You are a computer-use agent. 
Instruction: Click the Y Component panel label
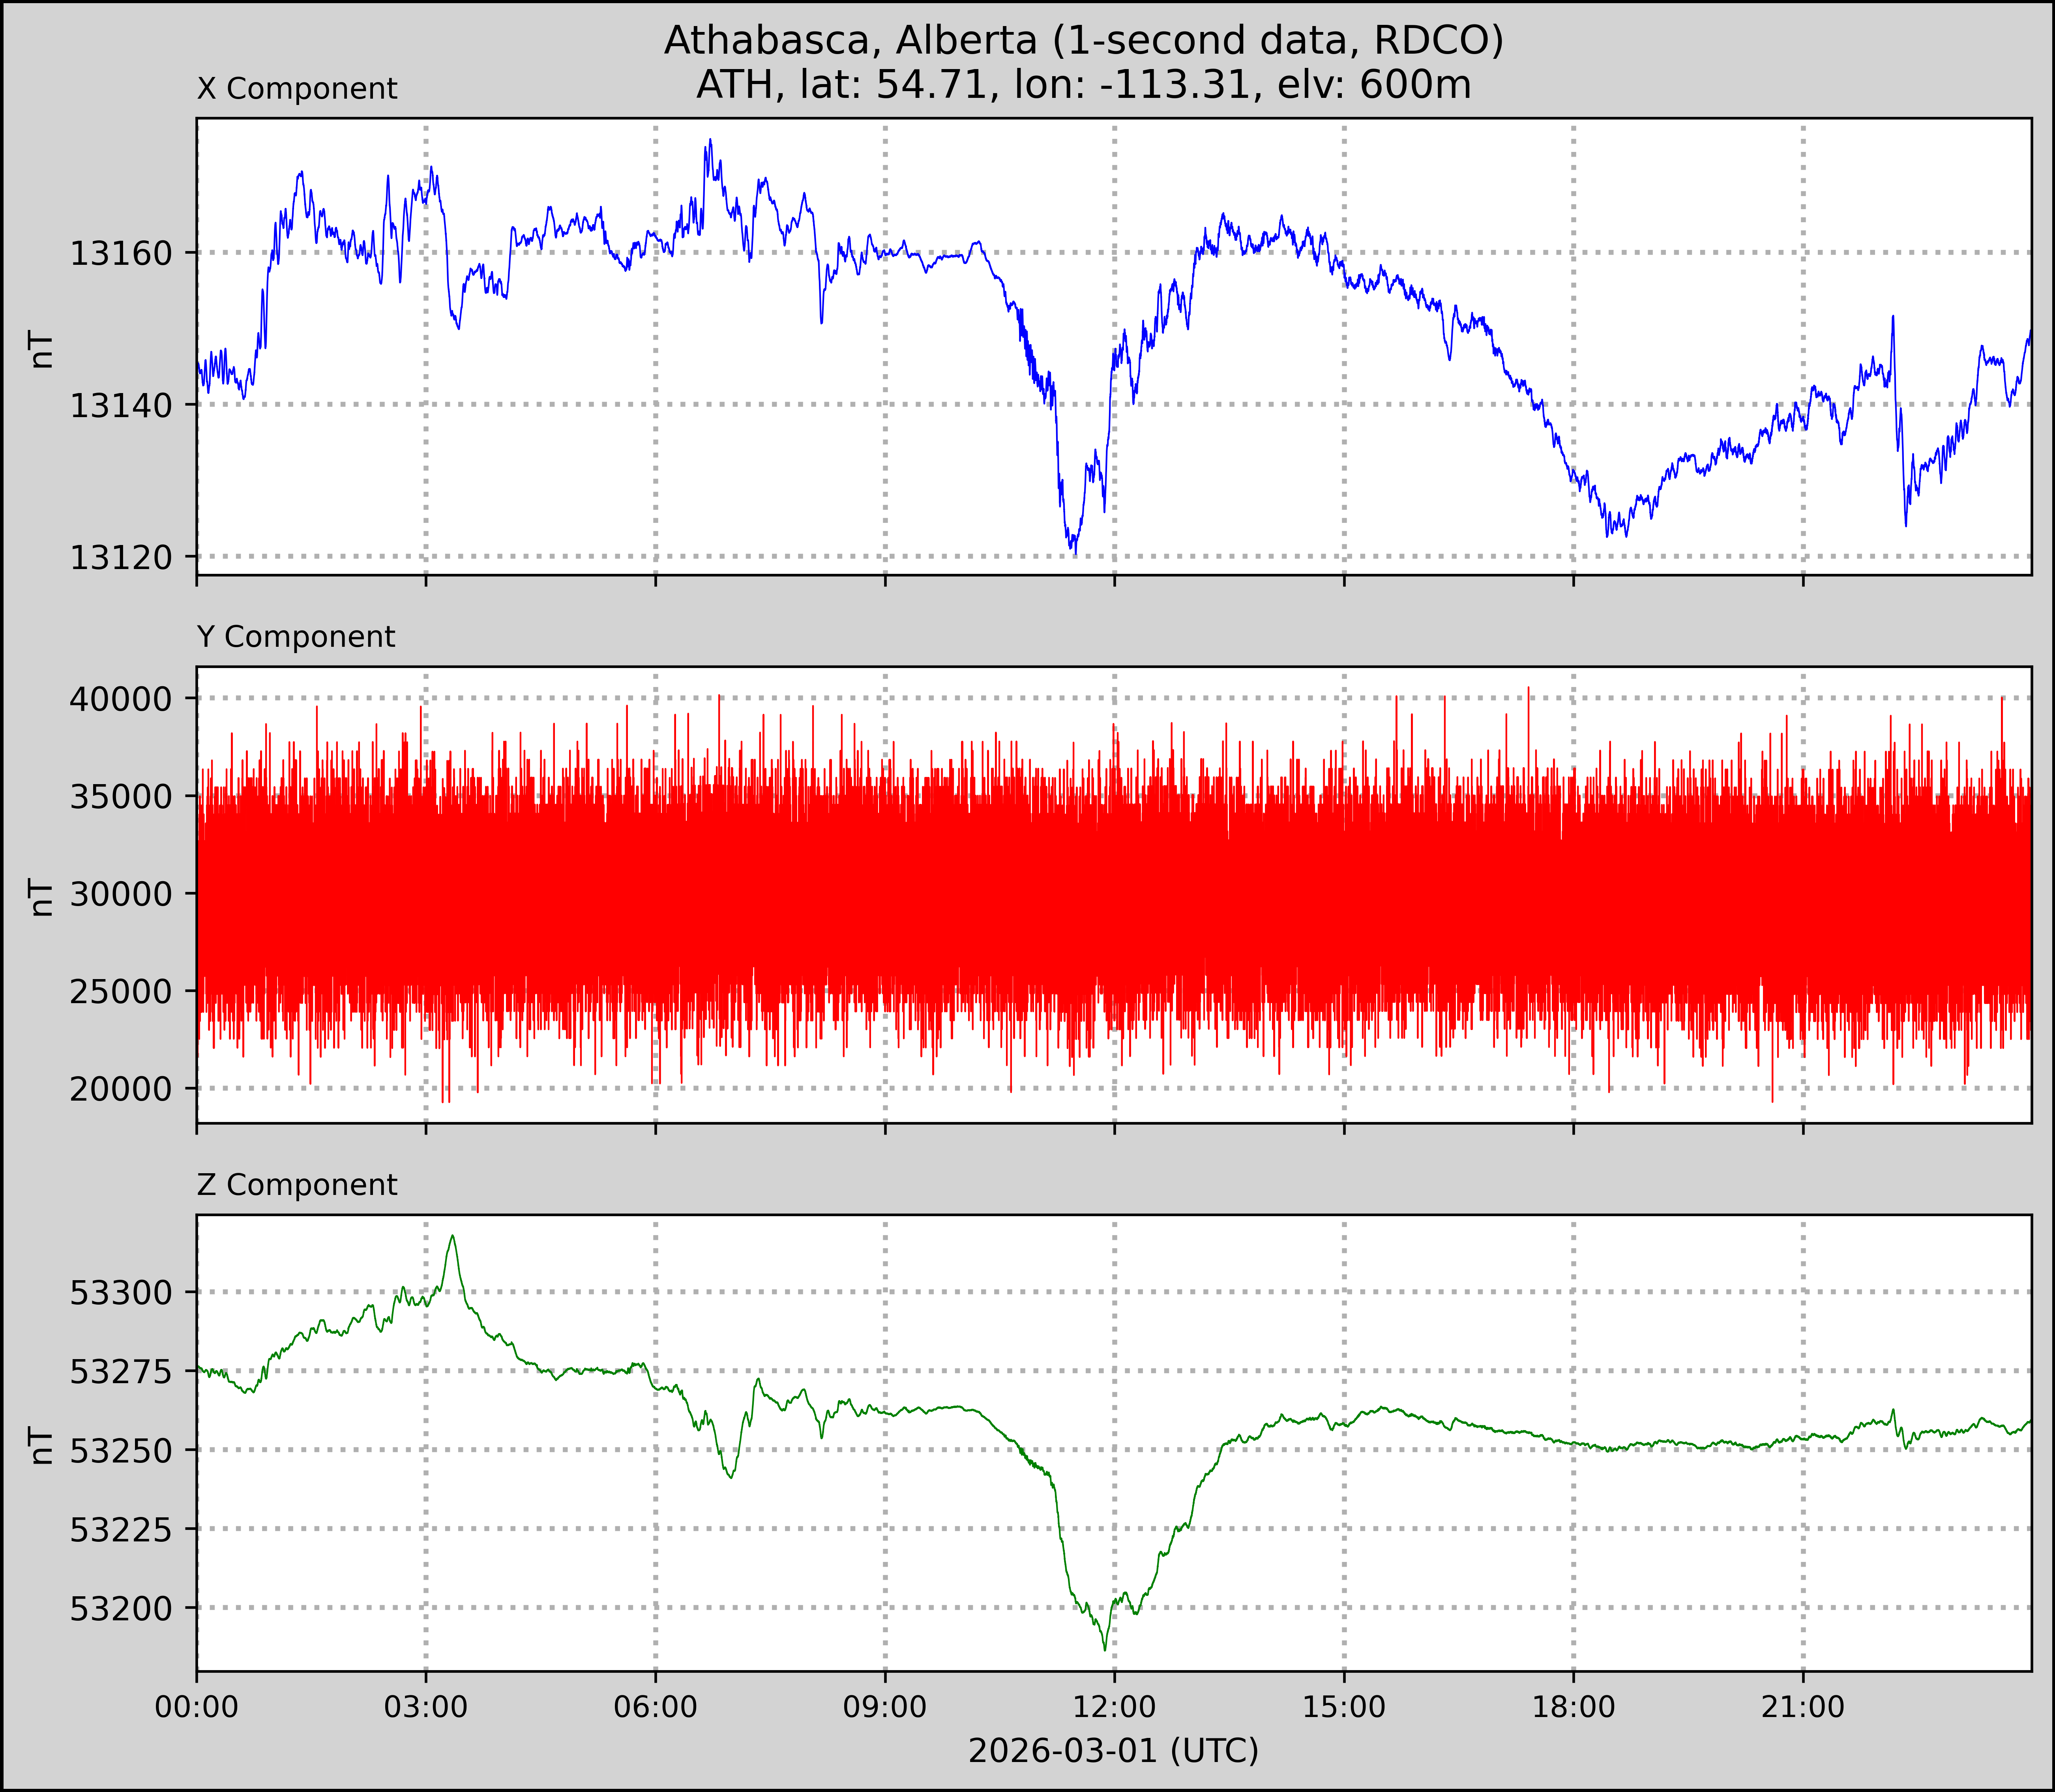coord(296,637)
